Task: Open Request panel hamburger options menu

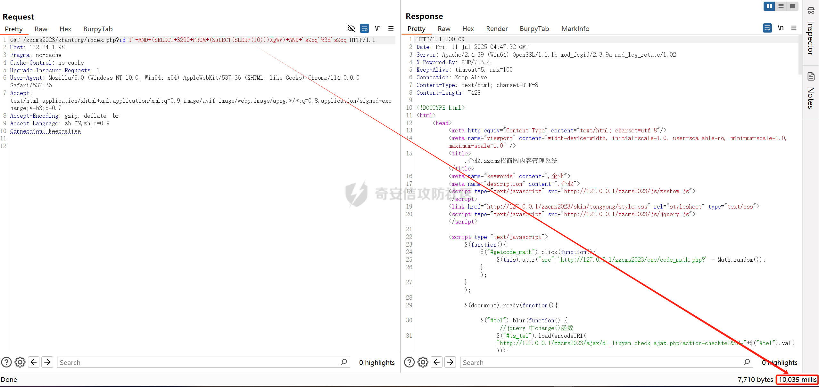Action: tap(391, 28)
